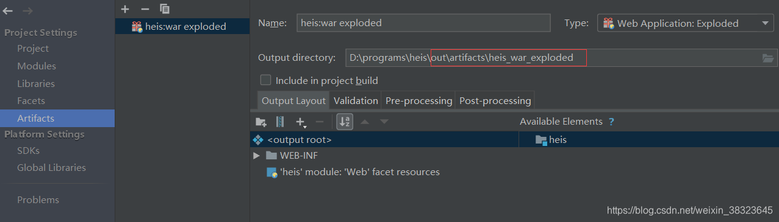Navigate back with the left arrow

click(9, 11)
